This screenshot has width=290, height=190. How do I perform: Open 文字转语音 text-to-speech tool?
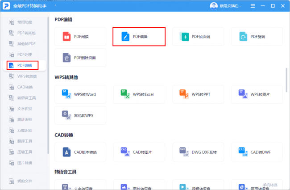point(80,185)
